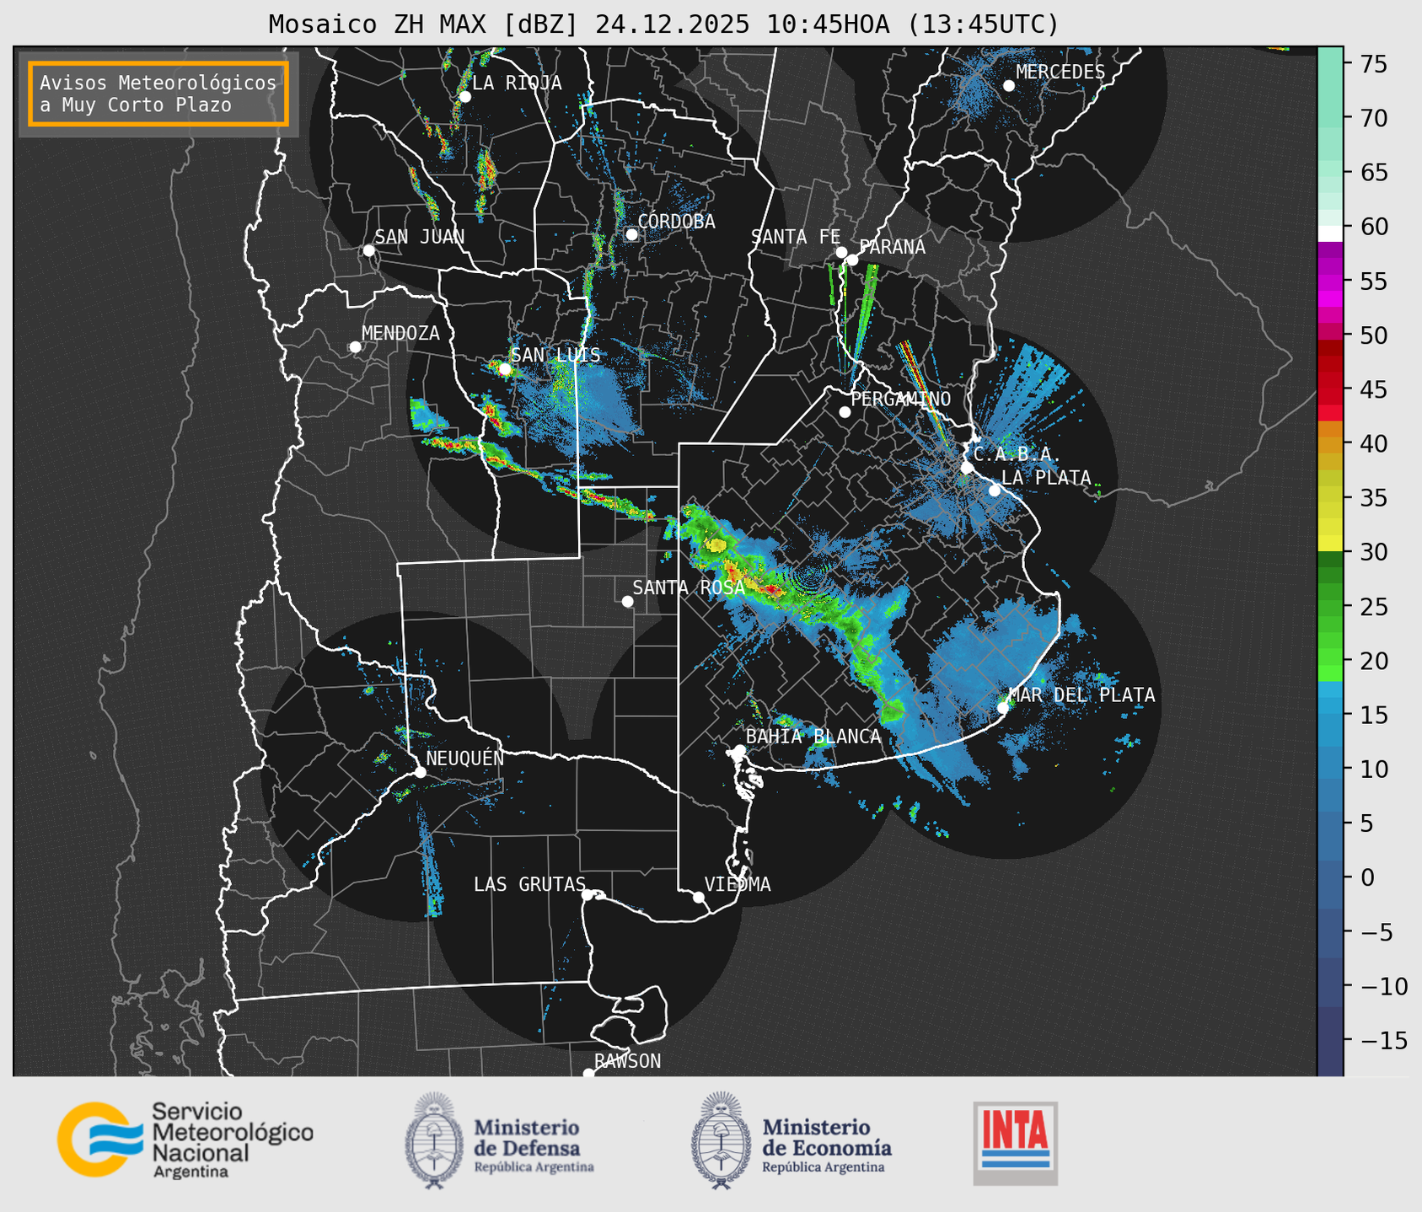Click the PARANÁ city label
This screenshot has height=1212, width=1422.
click(892, 246)
